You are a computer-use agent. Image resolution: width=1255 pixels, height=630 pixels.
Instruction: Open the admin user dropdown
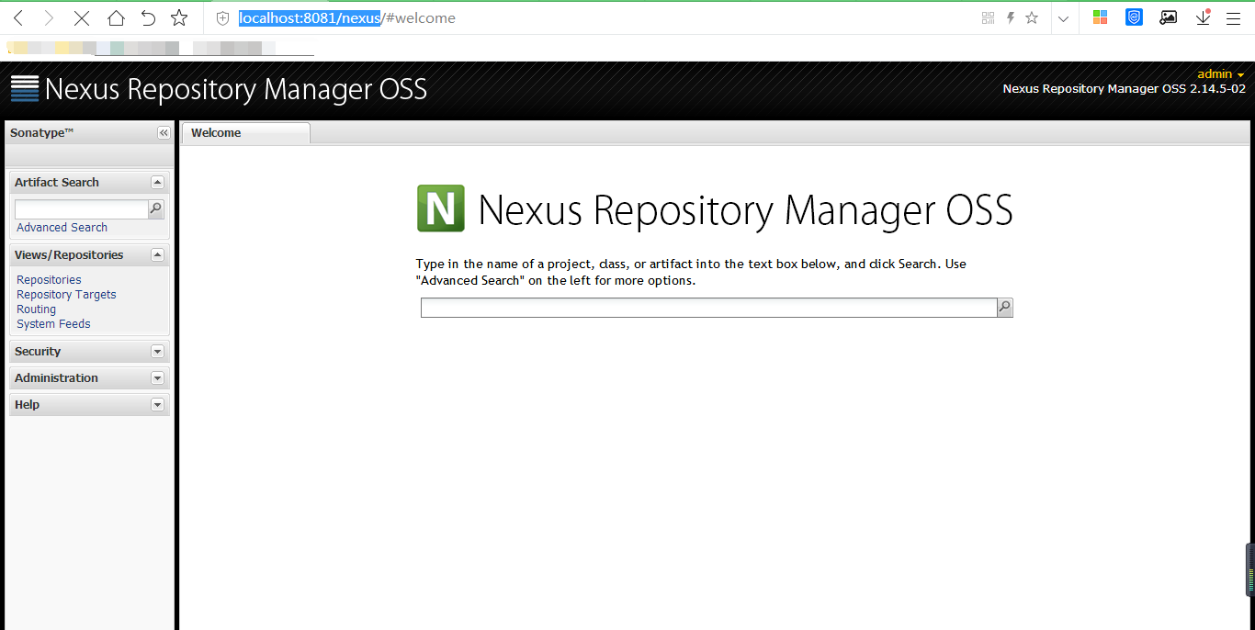coord(1220,73)
